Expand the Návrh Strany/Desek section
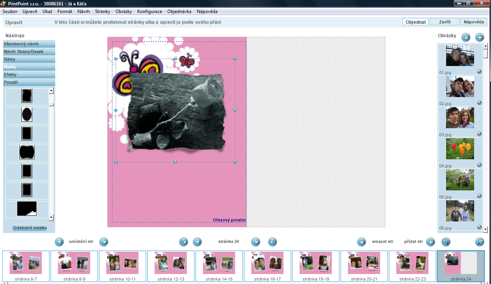Screen dimensions: 491x284 [x=29, y=51]
